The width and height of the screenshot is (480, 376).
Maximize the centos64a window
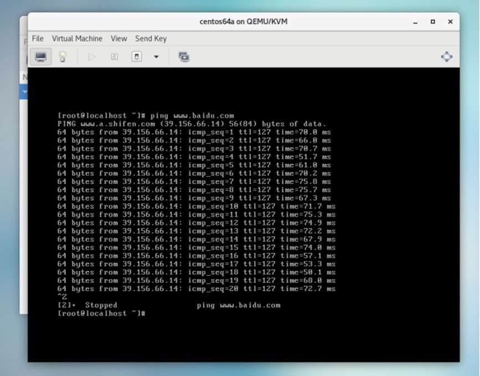click(x=432, y=22)
